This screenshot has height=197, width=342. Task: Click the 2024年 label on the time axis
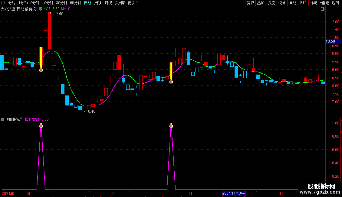pyautogui.click(x=8, y=193)
